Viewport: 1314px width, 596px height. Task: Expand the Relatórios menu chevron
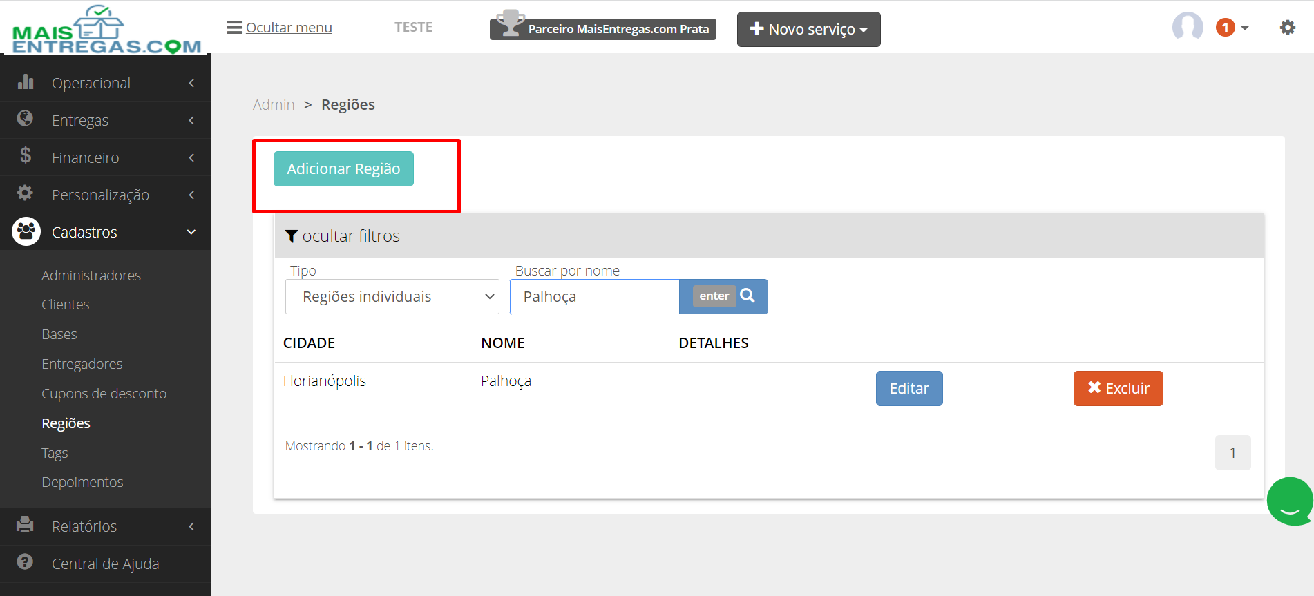[191, 526]
